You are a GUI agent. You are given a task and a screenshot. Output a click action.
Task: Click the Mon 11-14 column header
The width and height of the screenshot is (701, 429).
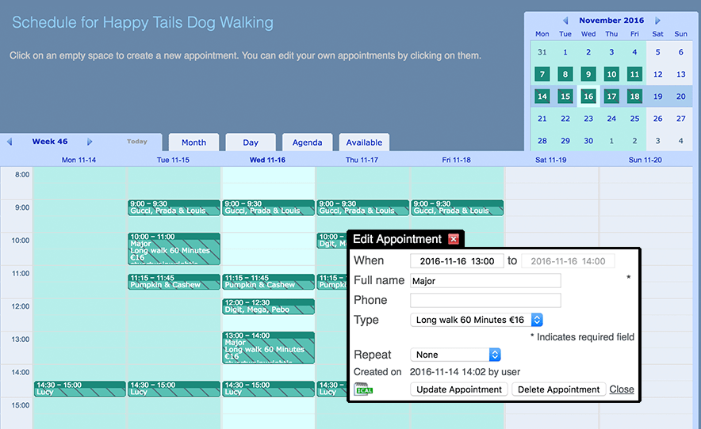(x=79, y=160)
